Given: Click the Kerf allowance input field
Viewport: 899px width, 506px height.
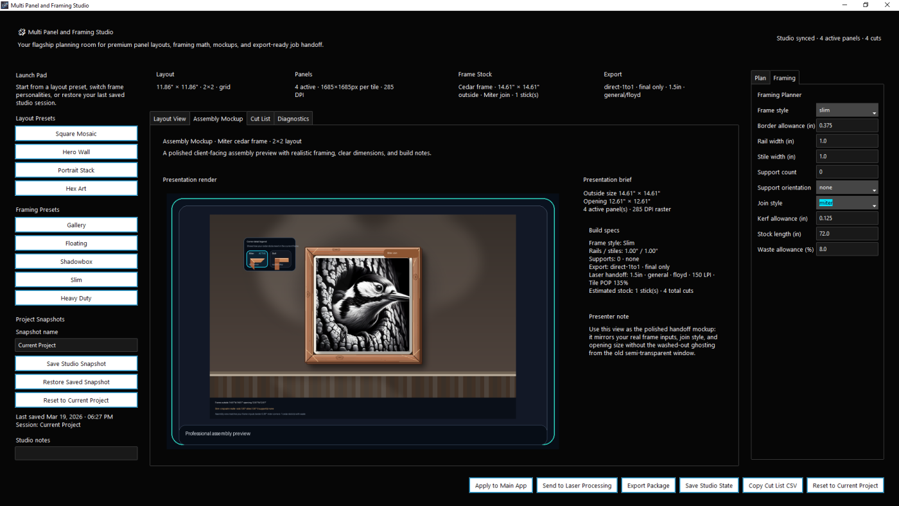Looking at the screenshot, I should (x=846, y=219).
